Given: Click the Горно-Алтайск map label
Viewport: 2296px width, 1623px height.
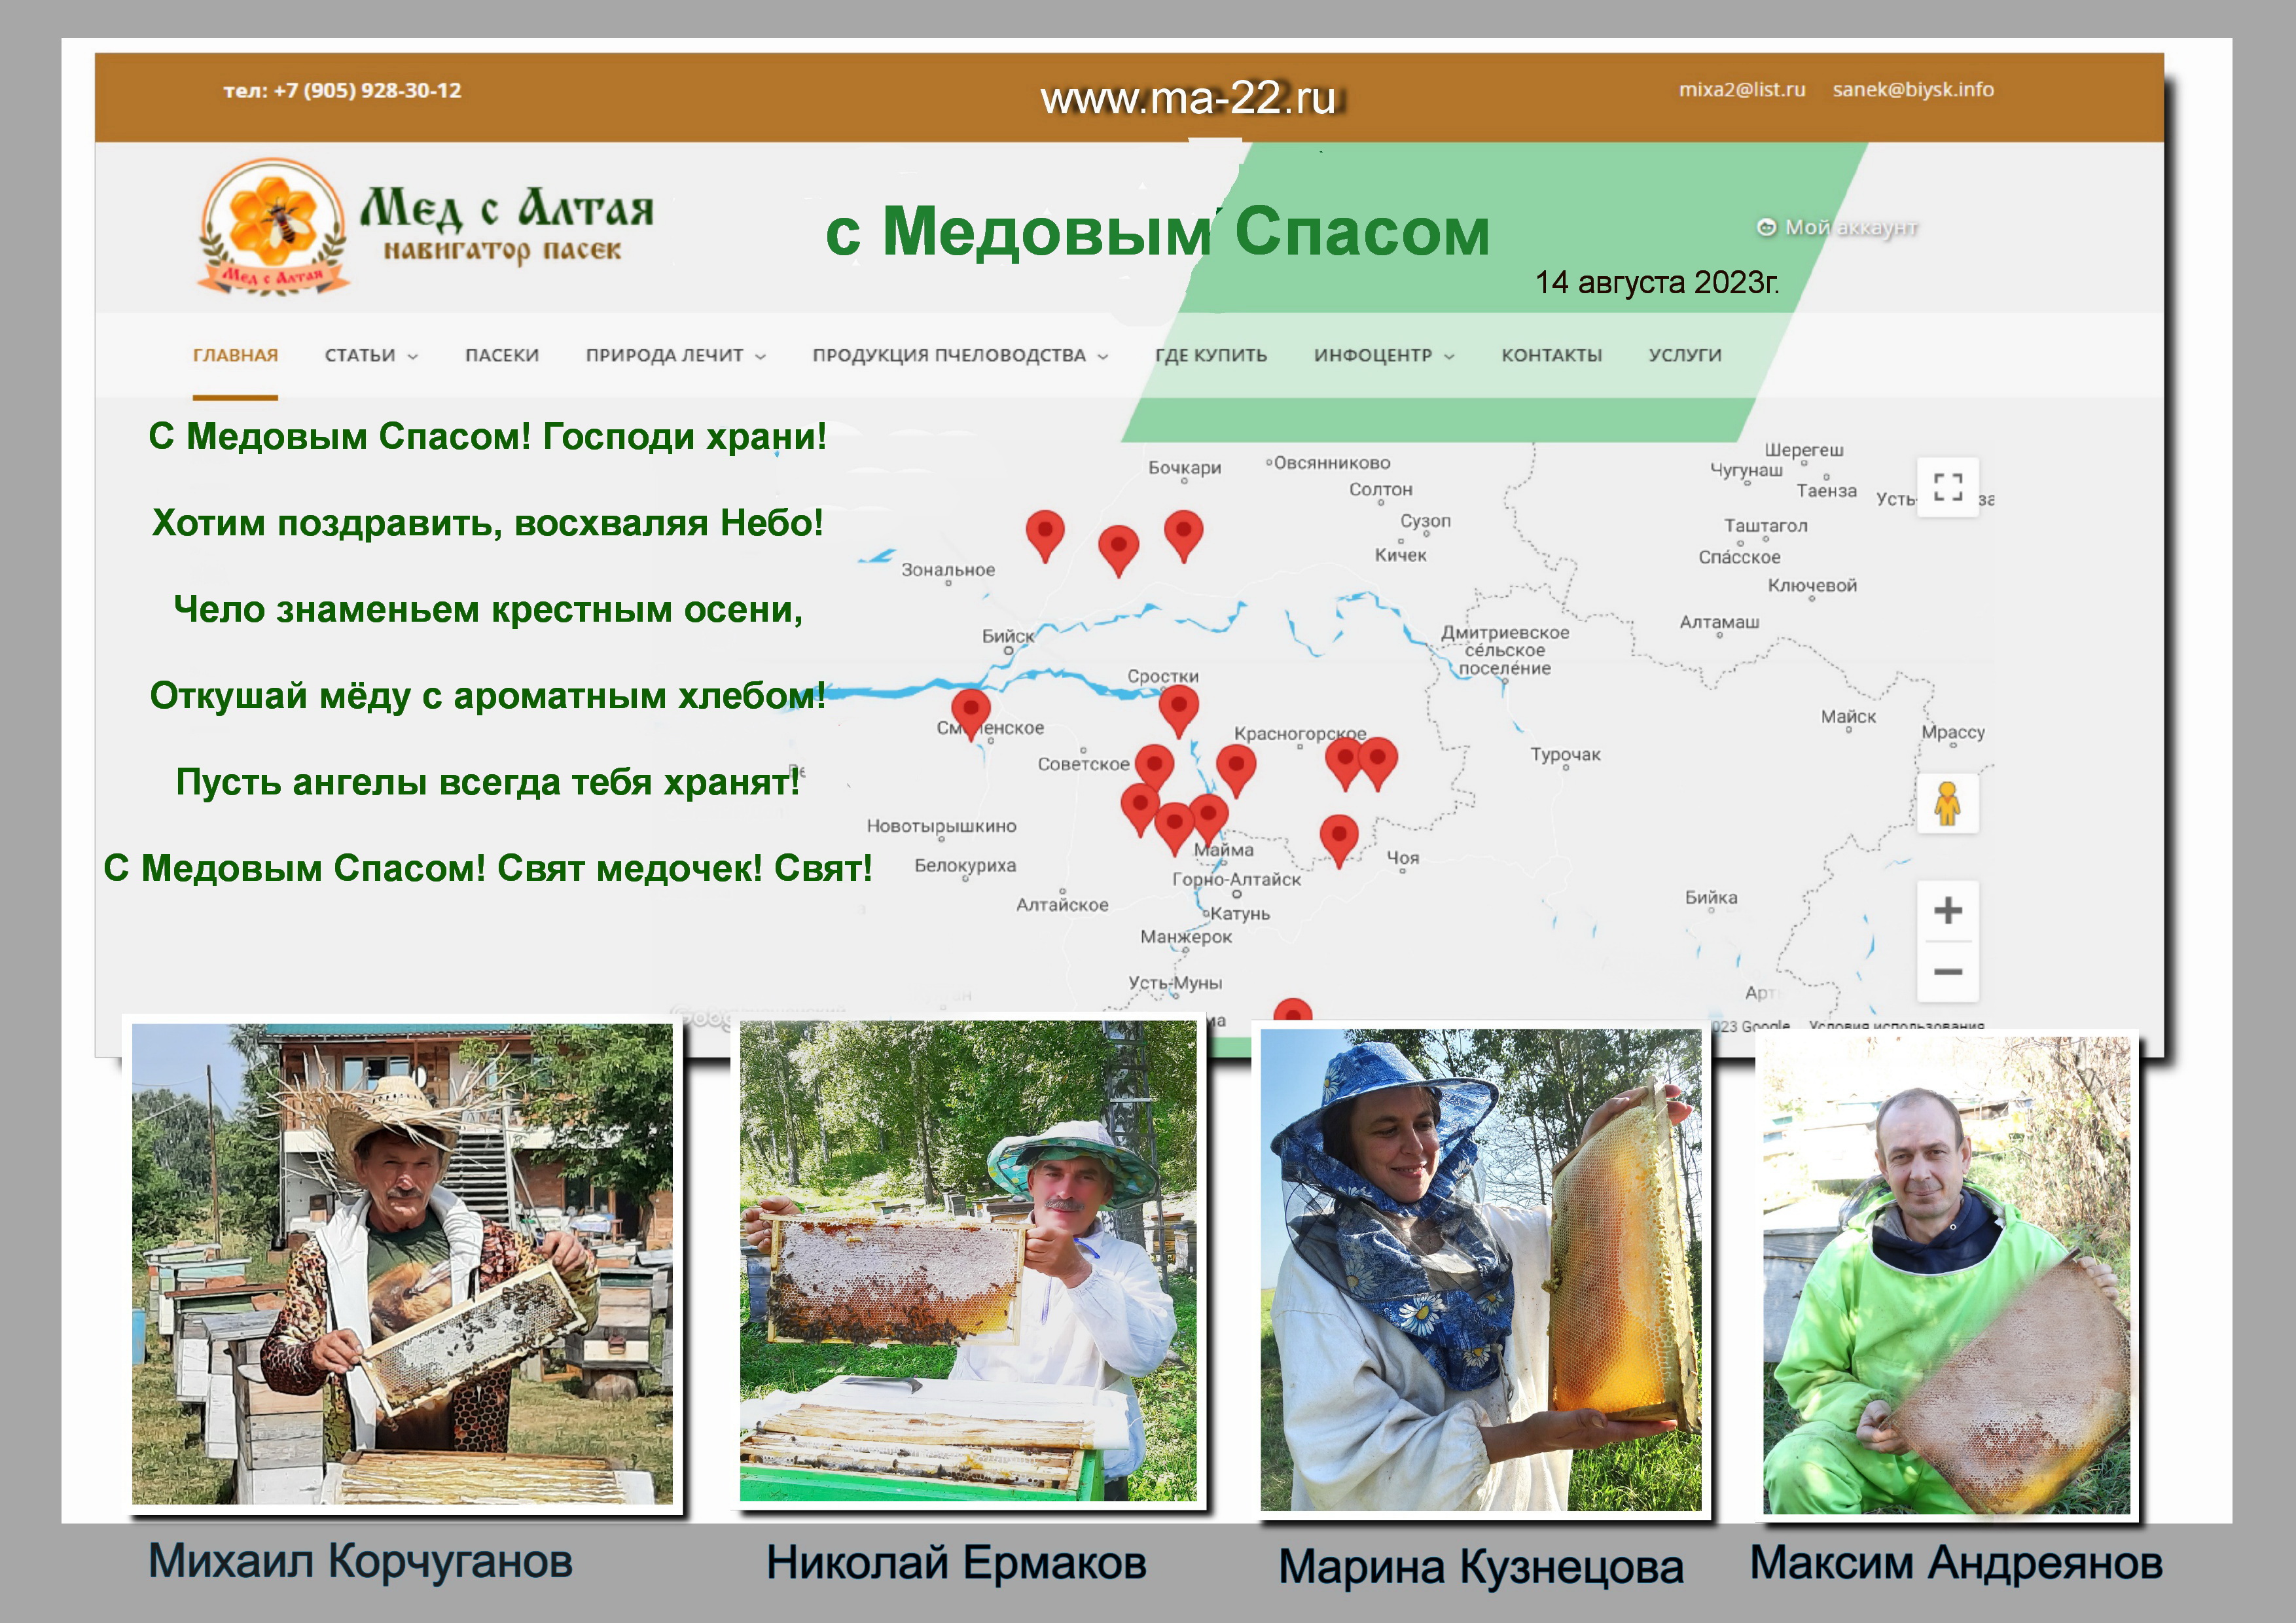Looking at the screenshot, I should [1236, 879].
